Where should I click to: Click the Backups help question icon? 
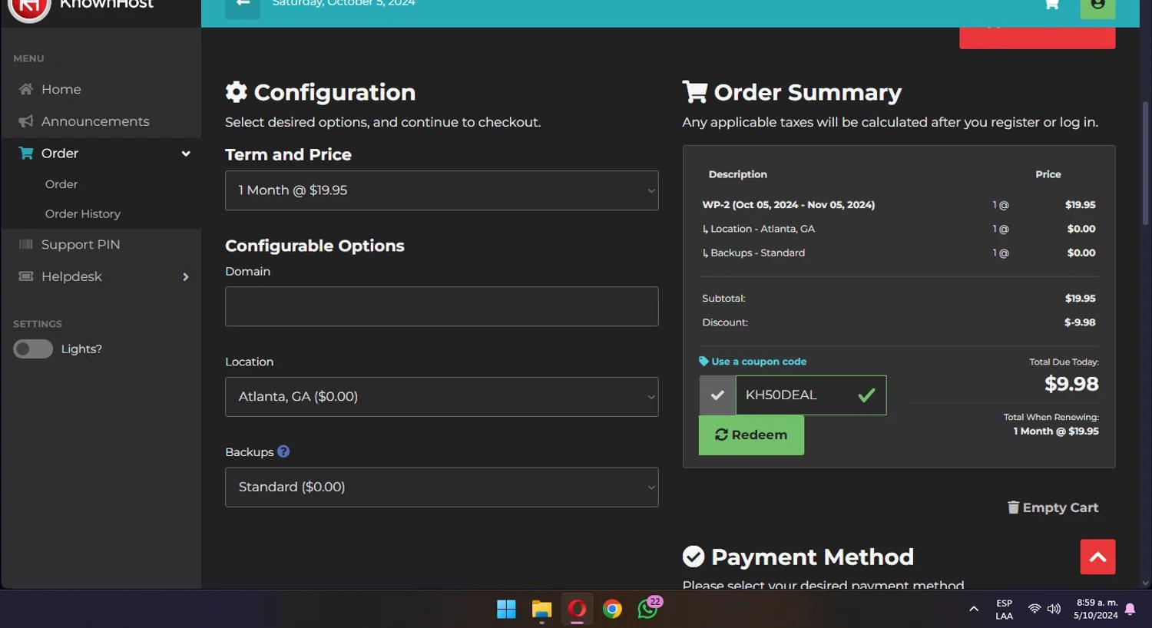[x=283, y=451]
